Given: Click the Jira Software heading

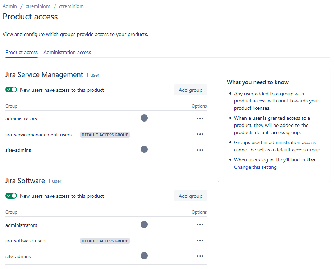Looking at the screenshot, I should pos(25,181).
